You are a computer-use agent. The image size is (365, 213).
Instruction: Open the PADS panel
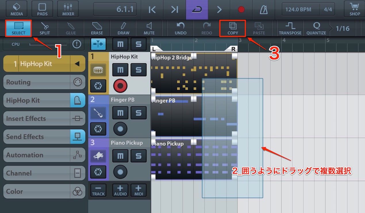tap(42, 9)
